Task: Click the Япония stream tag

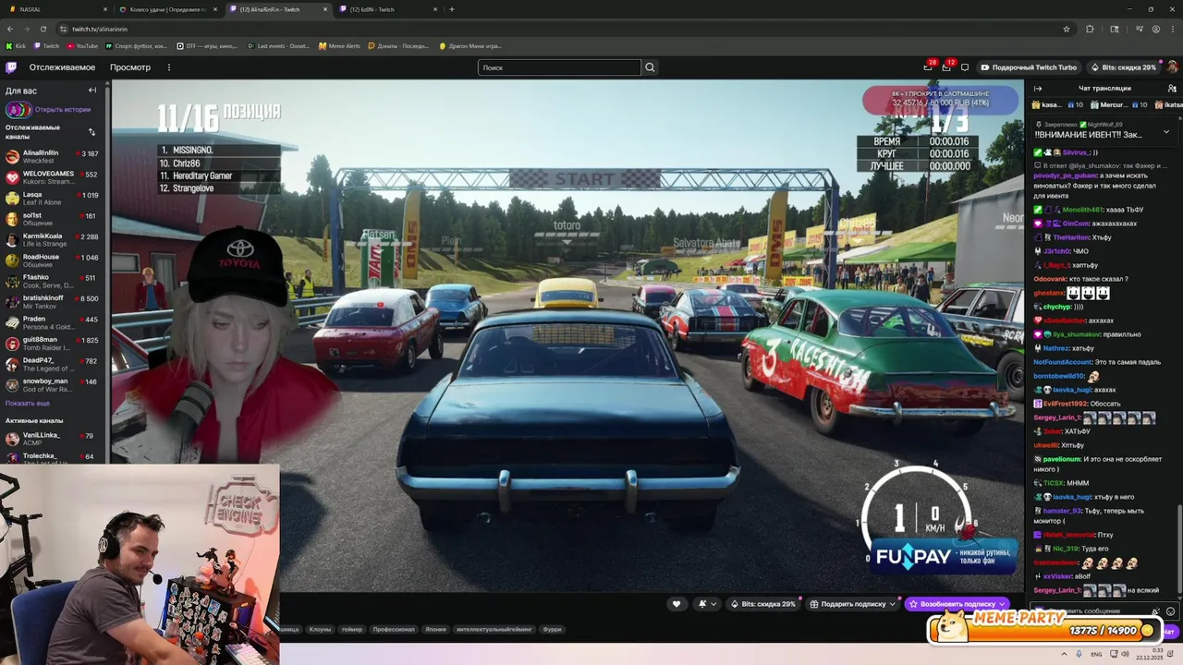Action: (x=435, y=630)
